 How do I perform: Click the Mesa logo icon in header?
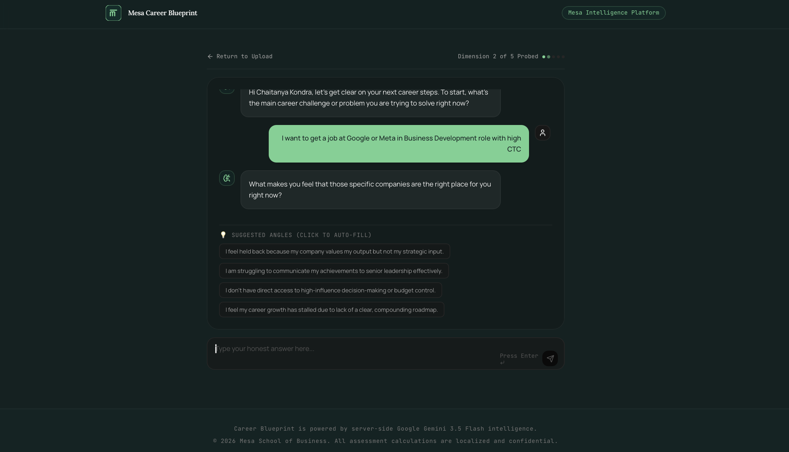[x=113, y=13]
